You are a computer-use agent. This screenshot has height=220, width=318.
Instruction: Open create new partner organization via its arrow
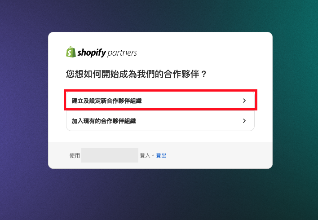[x=244, y=101]
